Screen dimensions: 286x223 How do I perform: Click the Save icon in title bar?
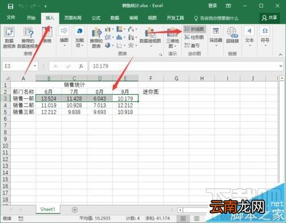tap(10, 6)
